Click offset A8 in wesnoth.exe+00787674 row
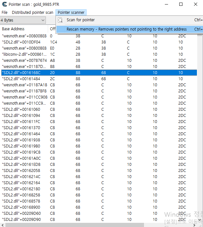 tap(52, 60)
